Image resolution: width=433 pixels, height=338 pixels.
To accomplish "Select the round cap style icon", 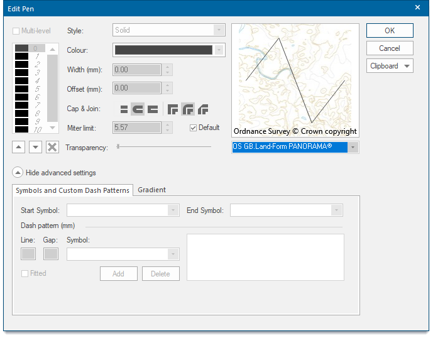I will (x=138, y=109).
